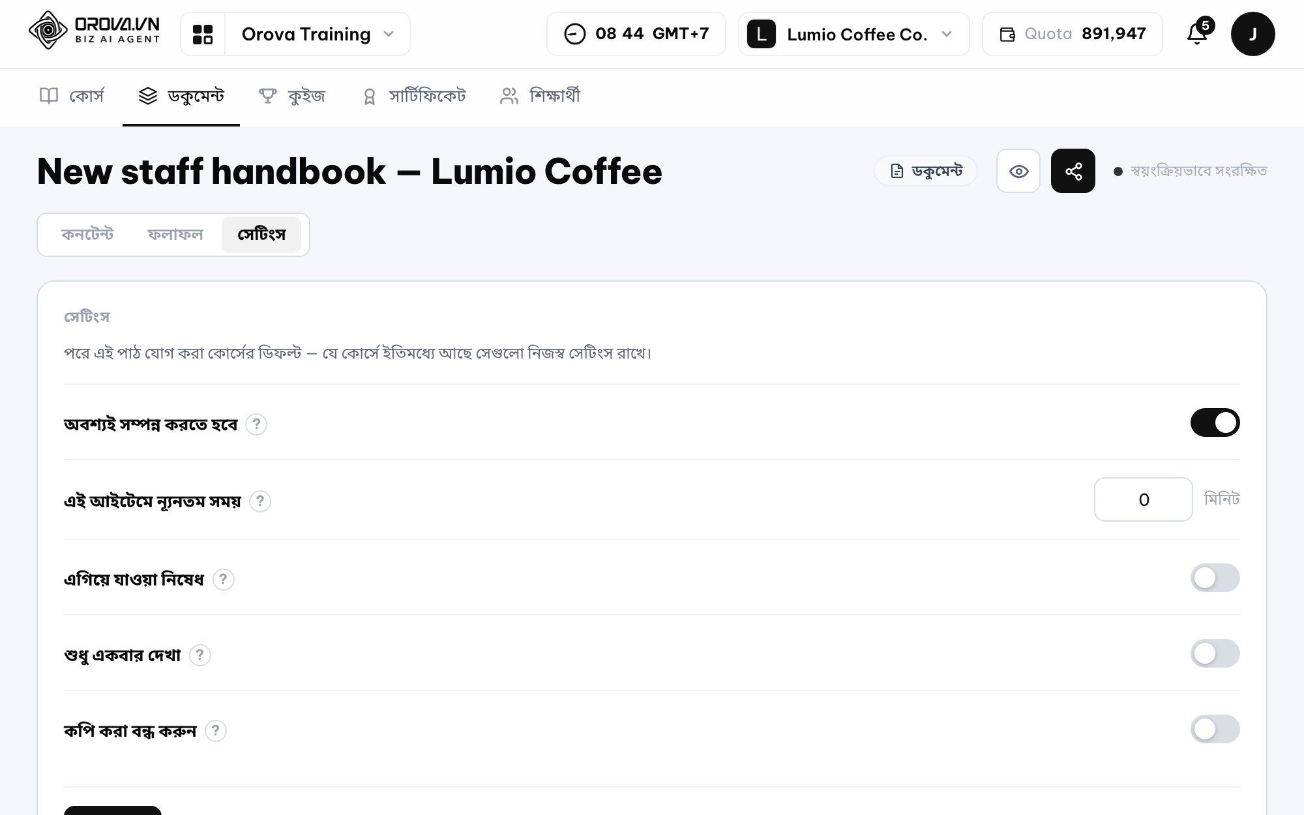
Task: Click the eye preview icon
Action: [x=1018, y=171]
